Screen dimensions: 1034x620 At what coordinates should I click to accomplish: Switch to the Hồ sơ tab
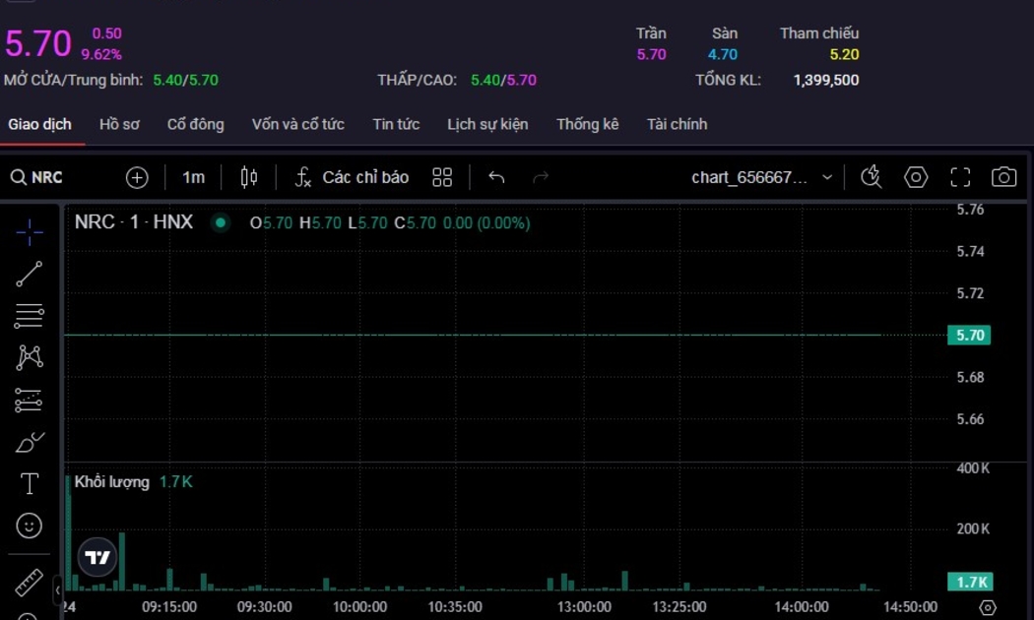pos(119,124)
